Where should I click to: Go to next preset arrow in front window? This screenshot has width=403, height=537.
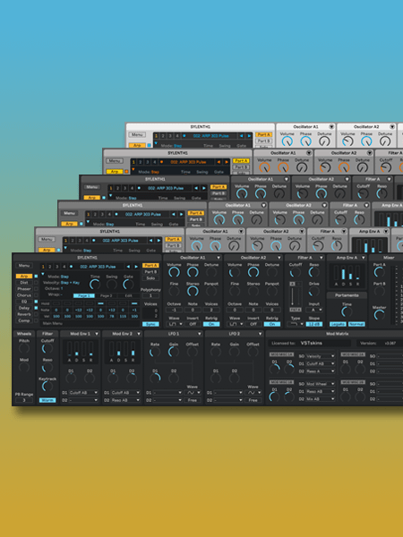click(136, 267)
